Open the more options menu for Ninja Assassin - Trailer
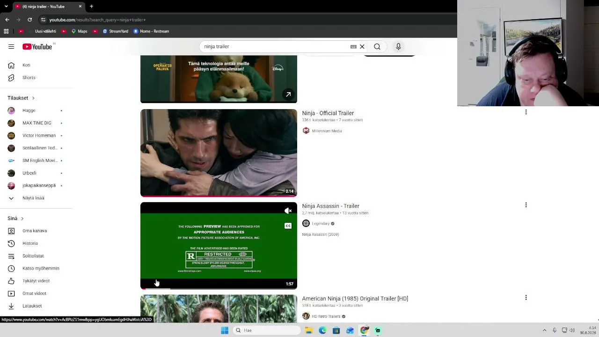The width and height of the screenshot is (599, 337). [526, 205]
